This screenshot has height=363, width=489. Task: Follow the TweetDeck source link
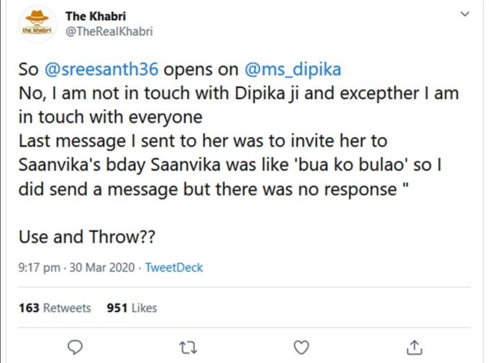[174, 268]
